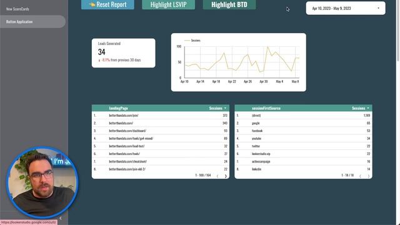This screenshot has width=400, height=225.
Task: Click the presenter webcam thumbnail
Action: (42, 182)
